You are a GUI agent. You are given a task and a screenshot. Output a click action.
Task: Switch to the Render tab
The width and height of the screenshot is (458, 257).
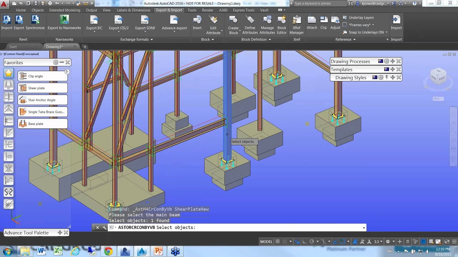(208, 10)
